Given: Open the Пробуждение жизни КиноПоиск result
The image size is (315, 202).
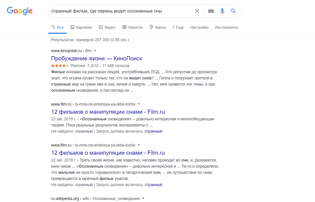Looking at the screenshot, I should pos(97,58).
